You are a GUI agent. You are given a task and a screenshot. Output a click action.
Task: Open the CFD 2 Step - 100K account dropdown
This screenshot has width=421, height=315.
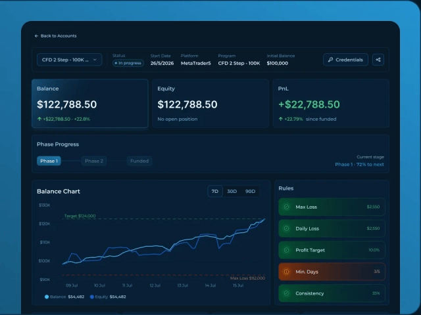tap(69, 60)
